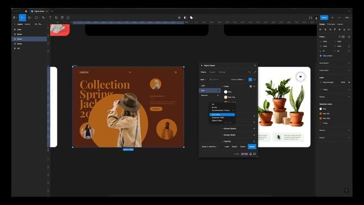
Task: Click Load in Figma Tokens
Action: [227, 147]
